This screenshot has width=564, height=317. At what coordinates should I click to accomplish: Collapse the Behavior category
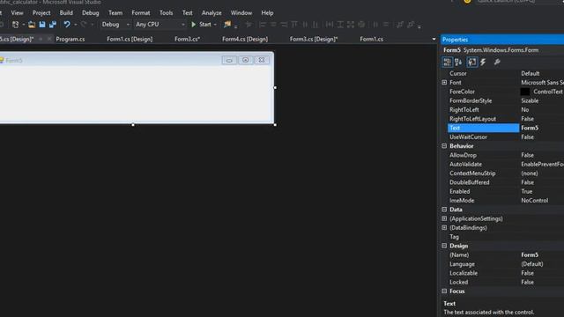pyautogui.click(x=444, y=146)
